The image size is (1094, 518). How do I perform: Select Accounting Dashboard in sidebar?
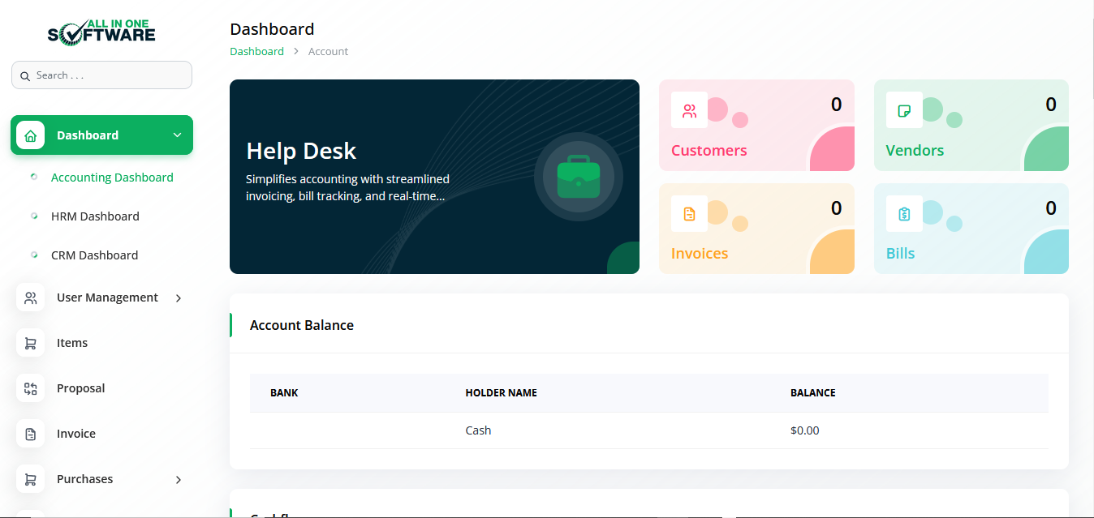click(112, 178)
